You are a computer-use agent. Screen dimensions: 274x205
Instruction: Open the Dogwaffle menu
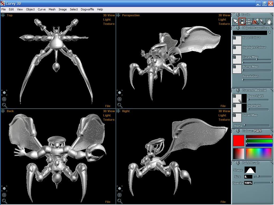point(87,9)
